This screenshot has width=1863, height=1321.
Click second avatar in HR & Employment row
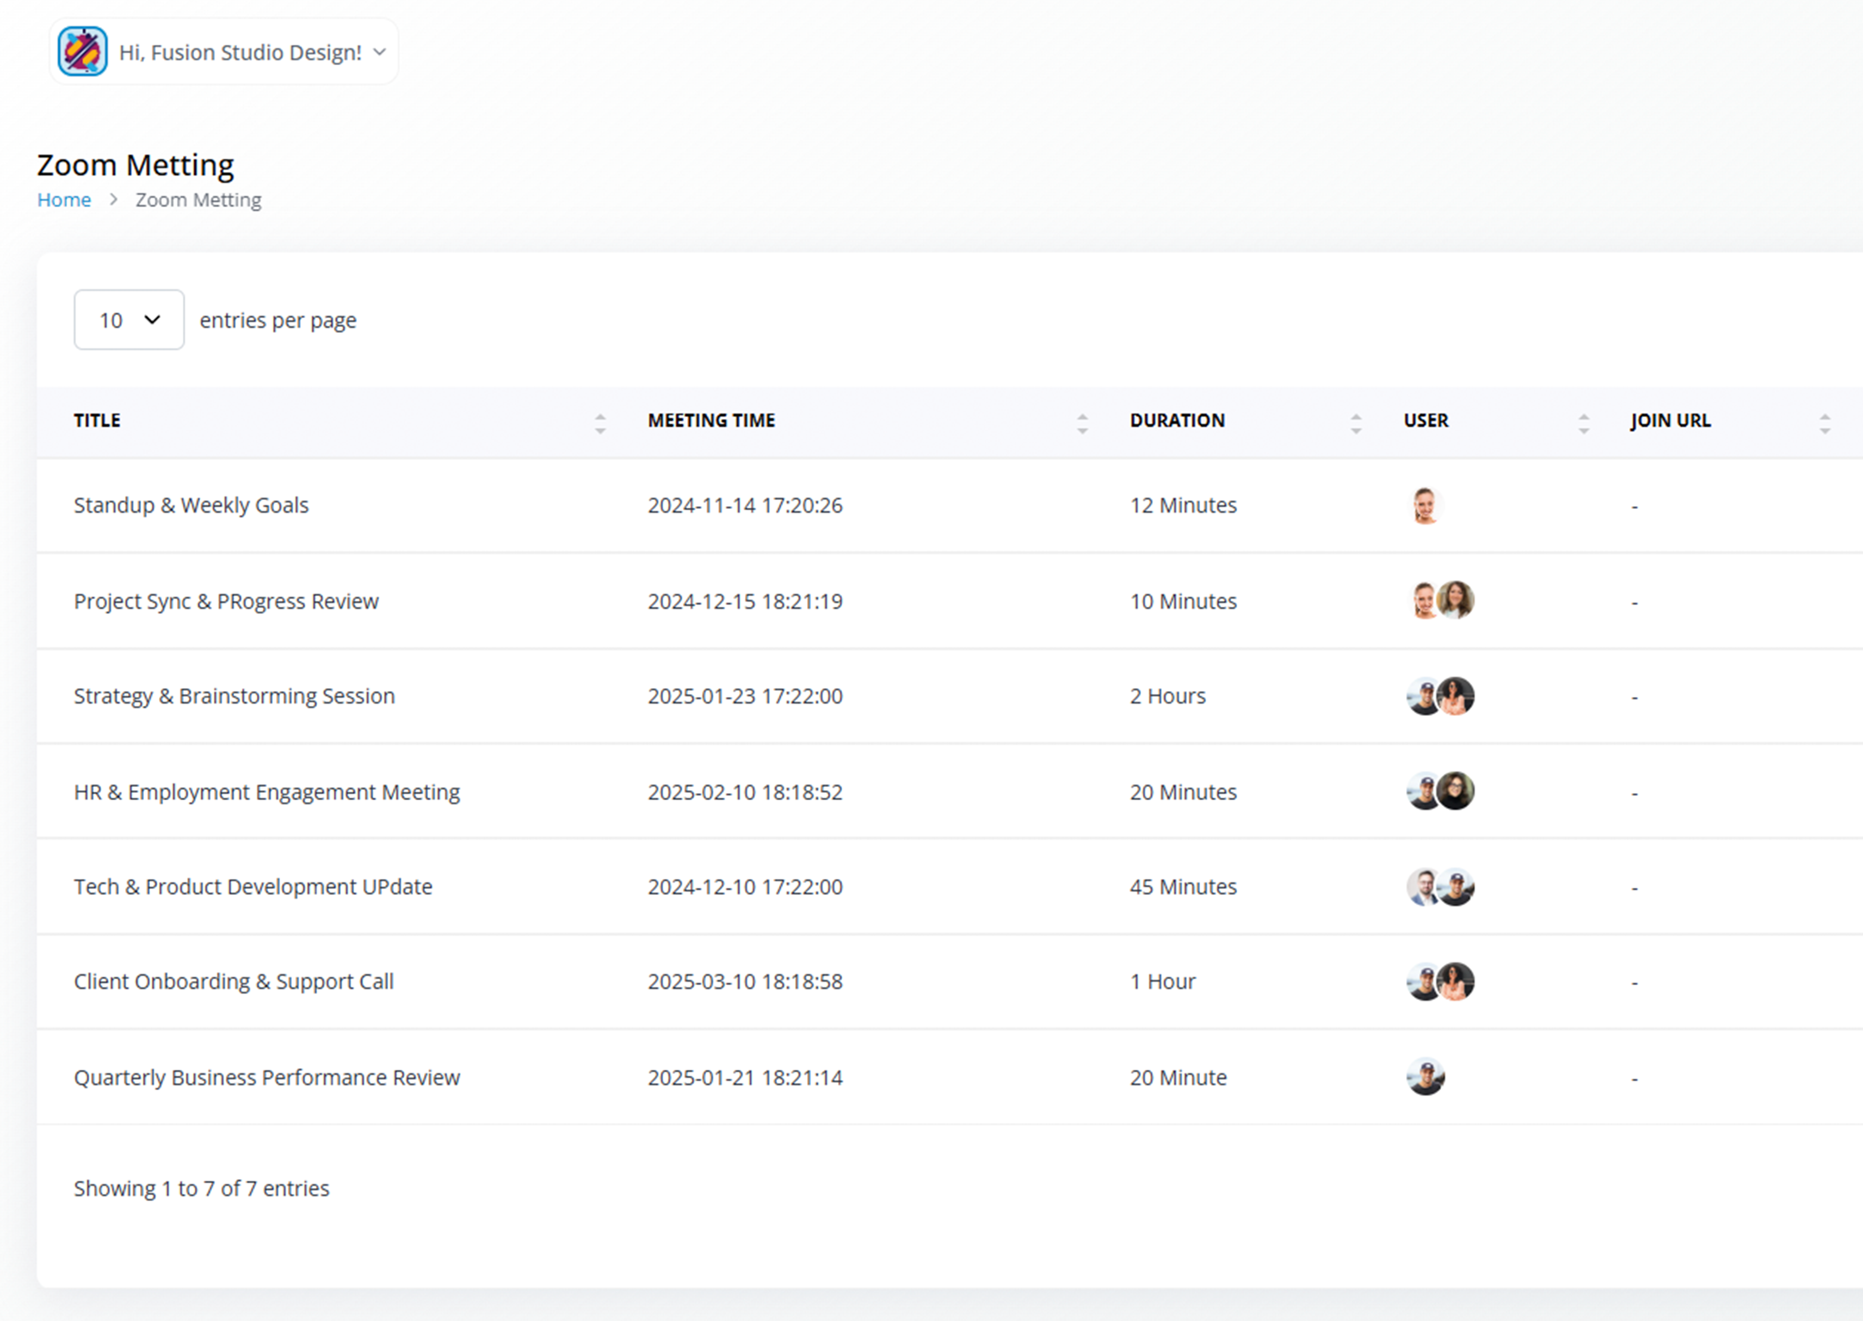(1455, 791)
